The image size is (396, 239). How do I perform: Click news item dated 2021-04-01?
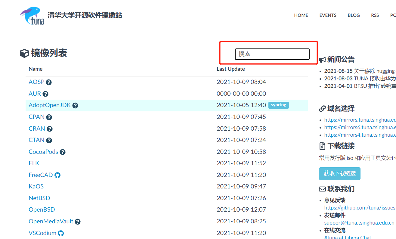click(x=360, y=86)
